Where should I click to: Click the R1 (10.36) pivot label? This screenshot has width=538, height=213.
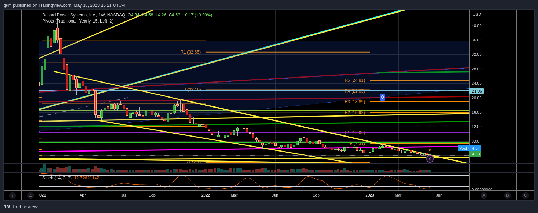click(355, 133)
